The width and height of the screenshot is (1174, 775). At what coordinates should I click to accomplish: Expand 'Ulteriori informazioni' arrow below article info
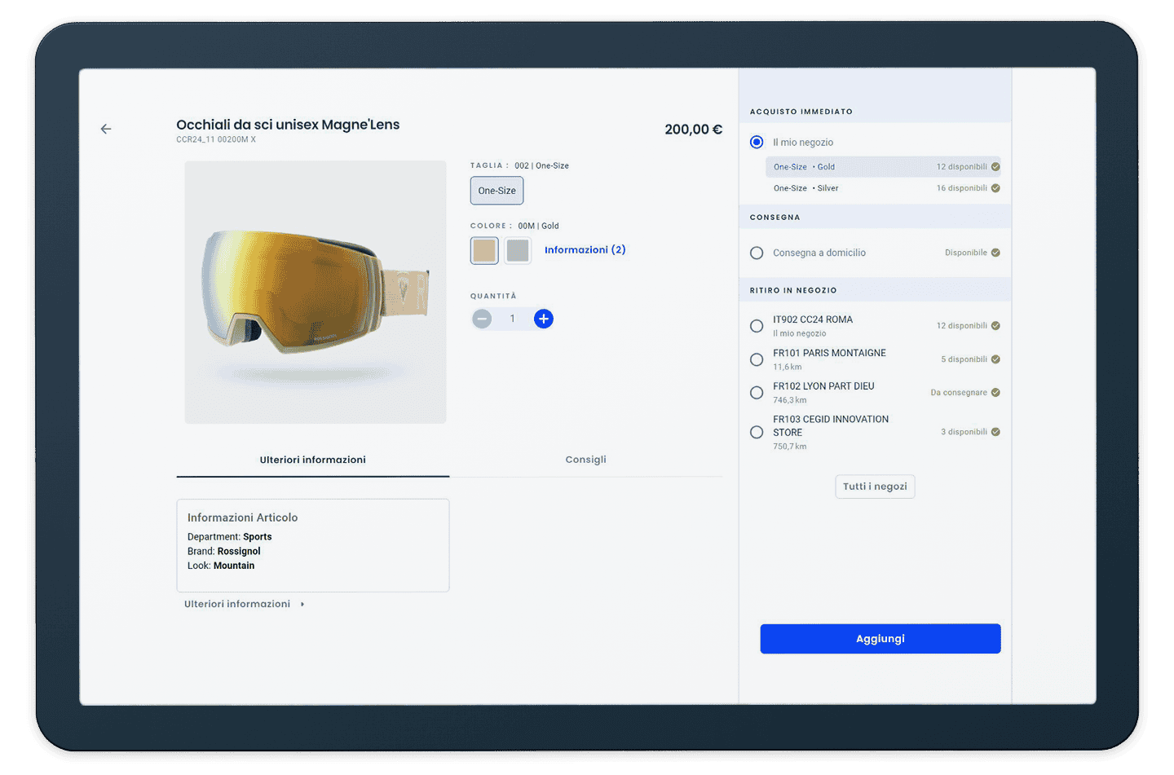pos(302,604)
